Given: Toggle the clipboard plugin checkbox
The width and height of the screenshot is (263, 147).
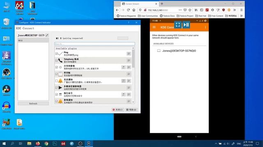Looking at the screenshot, I should 57,74.
